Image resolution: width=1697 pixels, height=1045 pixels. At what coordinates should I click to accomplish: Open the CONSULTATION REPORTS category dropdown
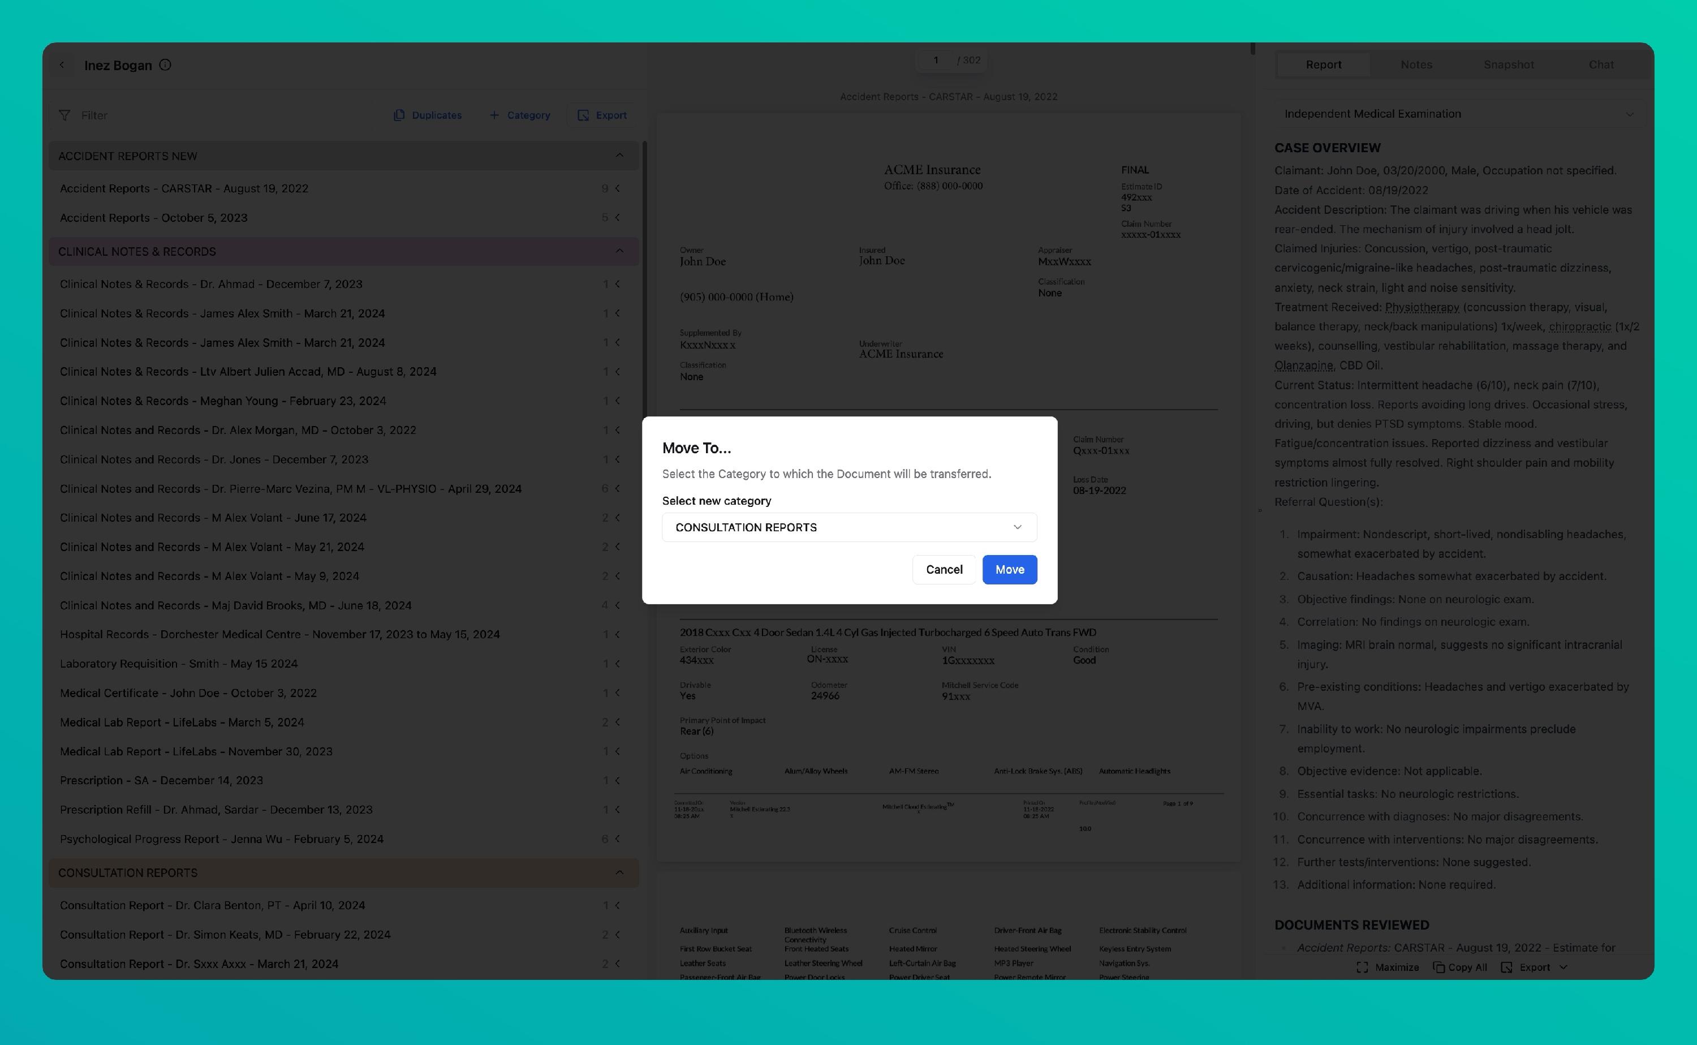(x=849, y=527)
